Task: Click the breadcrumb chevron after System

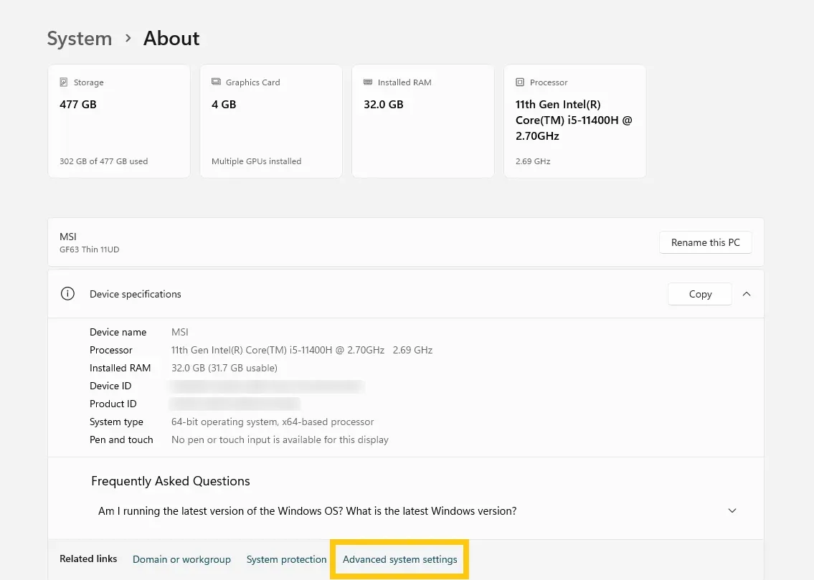Action: (128, 38)
